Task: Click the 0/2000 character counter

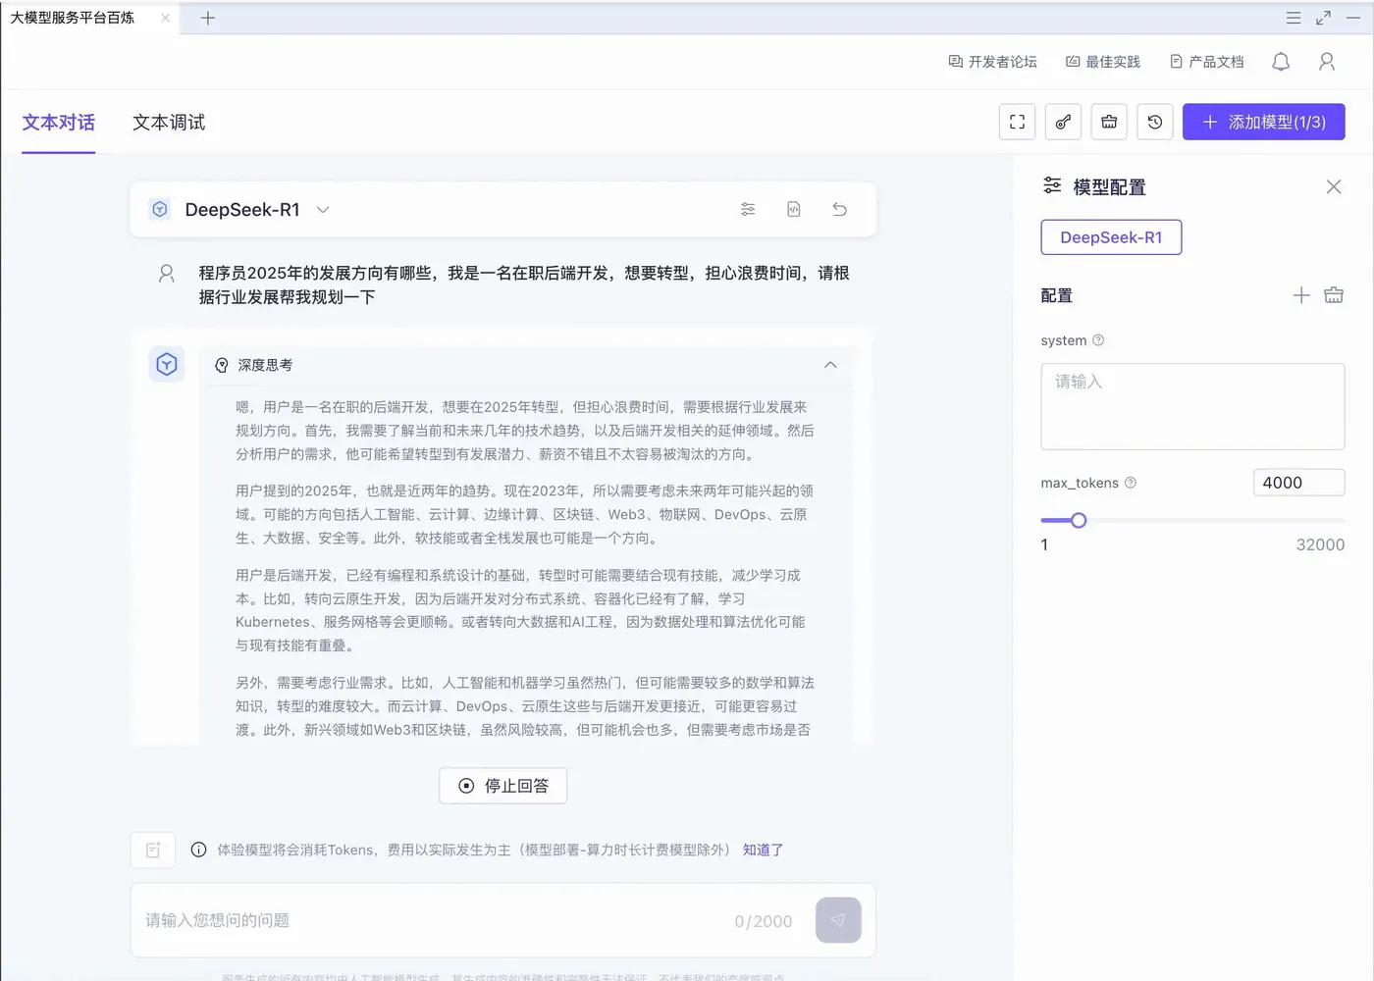Action: [x=764, y=921]
